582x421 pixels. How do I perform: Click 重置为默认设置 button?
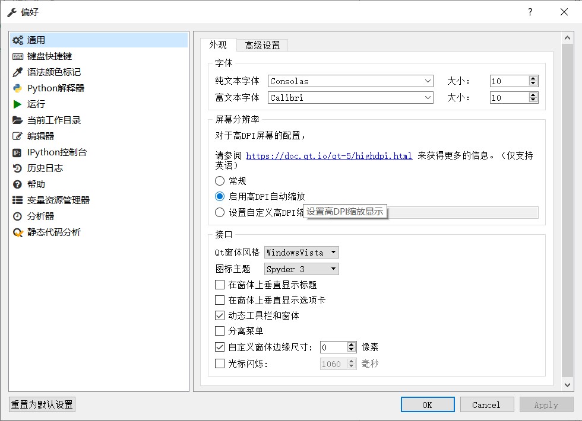(x=42, y=404)
